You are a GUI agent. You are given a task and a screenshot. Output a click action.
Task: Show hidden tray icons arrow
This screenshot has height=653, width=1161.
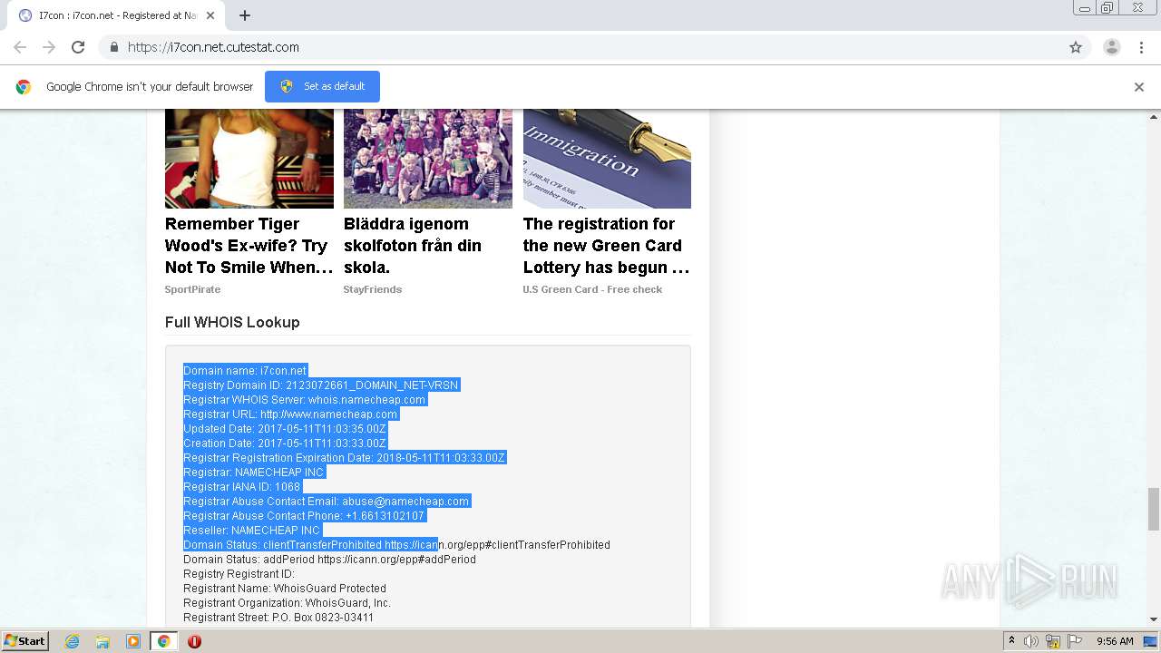1011,641
